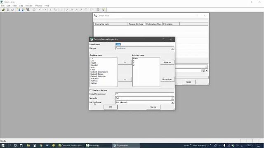
Task: Click the taskbar search magnifier icon
Action: click(x=9, y=145)
